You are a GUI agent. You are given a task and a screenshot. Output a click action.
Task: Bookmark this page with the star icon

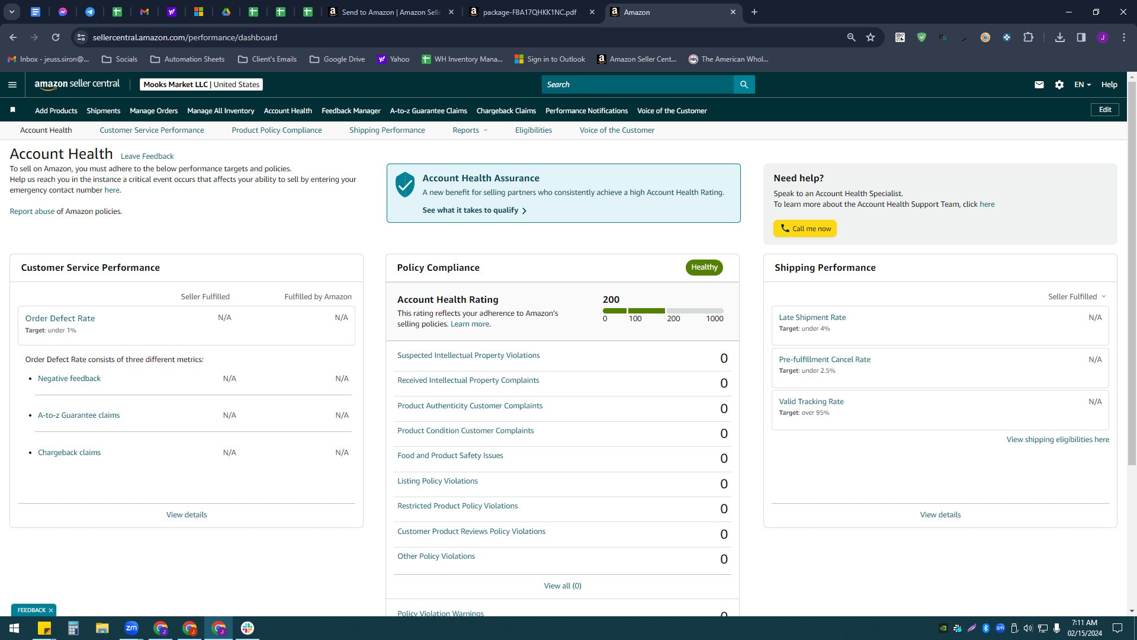(x=871, y=37)
